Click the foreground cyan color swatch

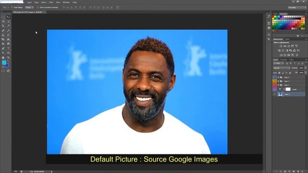(x=4, y=62)
